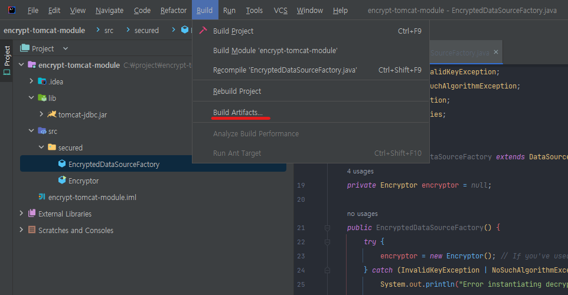The image size is (568, 295).
Task: Open the File menu
Action: click(x=33, y=11)
